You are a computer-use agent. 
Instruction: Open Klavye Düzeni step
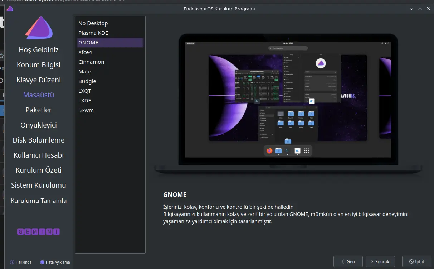click(x=39, y=80)
